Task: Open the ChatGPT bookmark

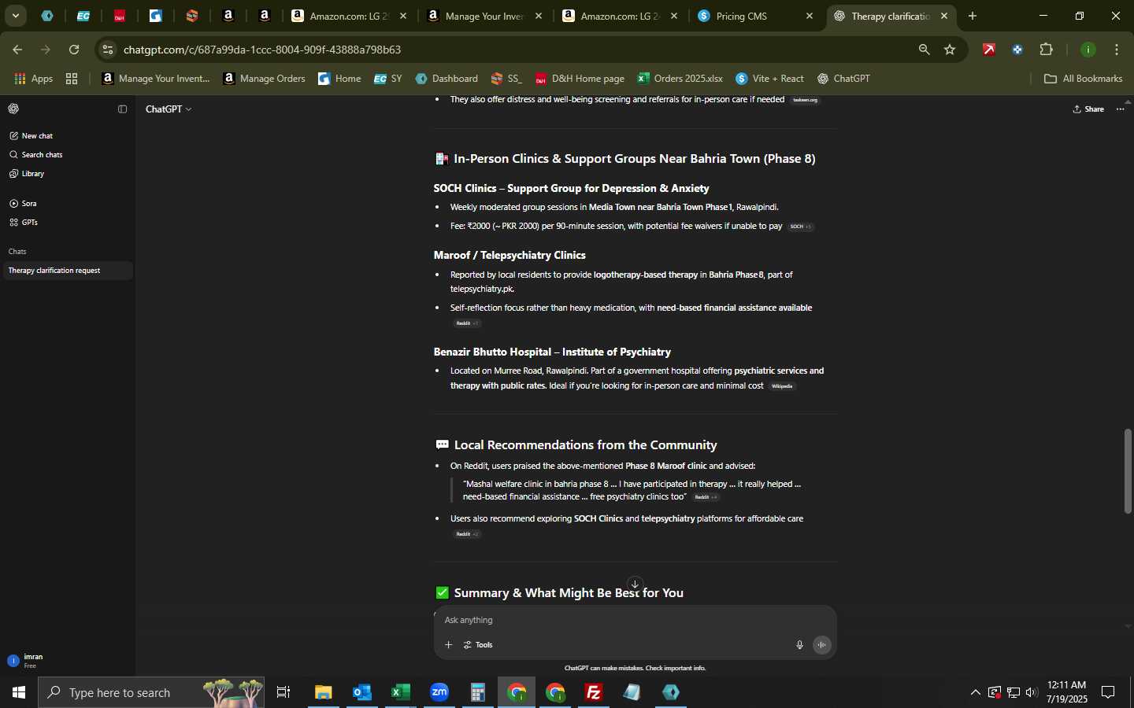Action: 843,79
